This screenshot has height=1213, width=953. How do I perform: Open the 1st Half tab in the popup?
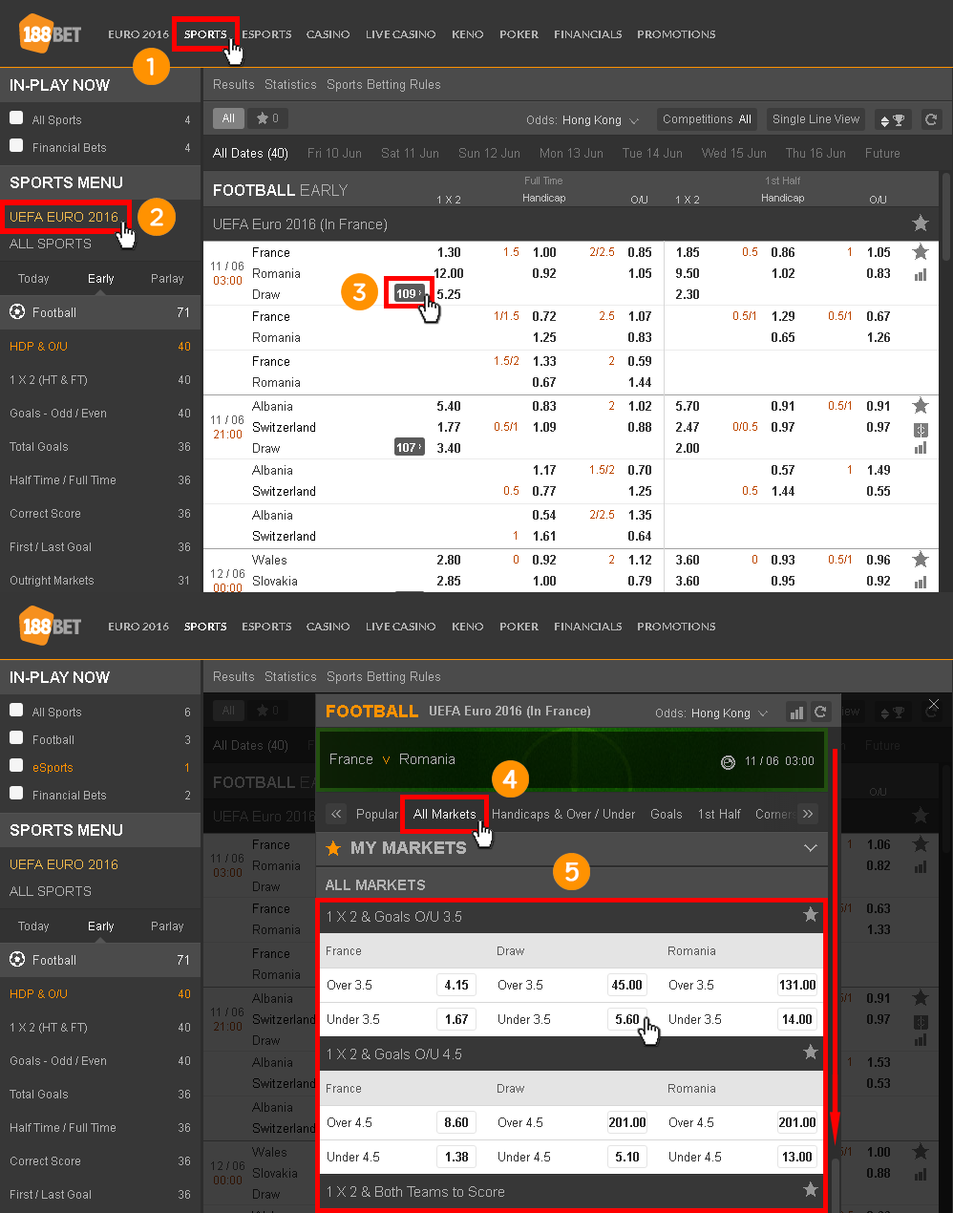click(719, 814)
